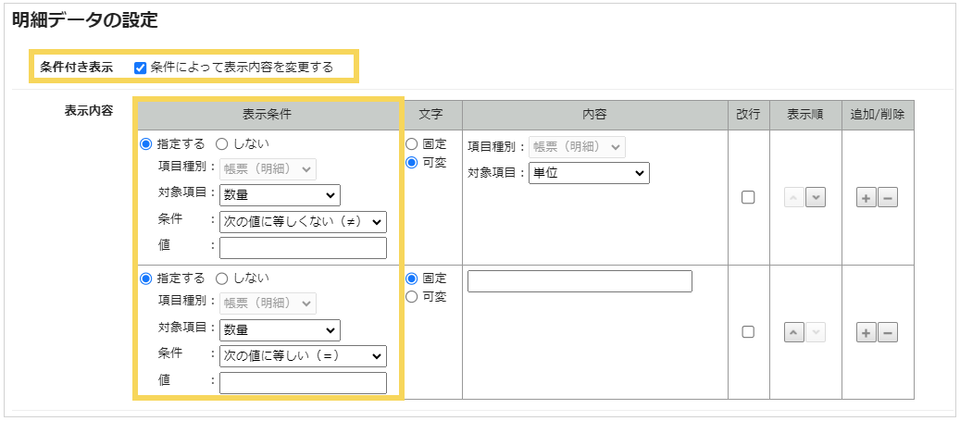This screenshot has height=421, width=960.
Task: Enable the 改行 checkbox in the first row
Action: [748, 197]
